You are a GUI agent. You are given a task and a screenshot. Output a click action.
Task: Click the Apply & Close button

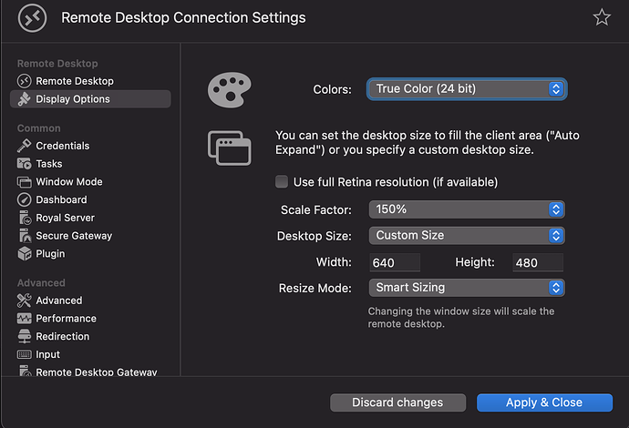[x=543, y=403]
